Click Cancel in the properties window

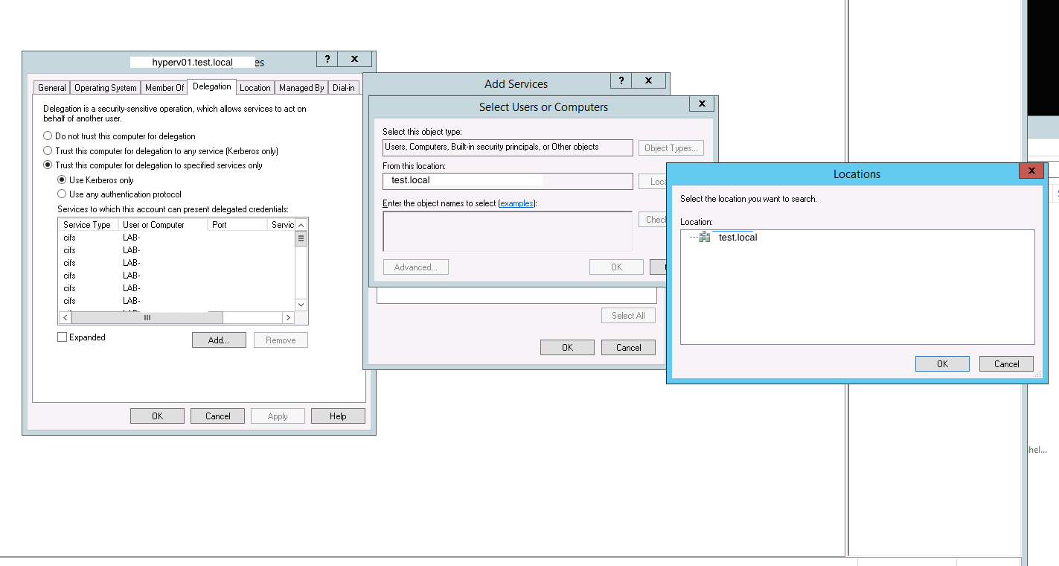pos(218,416)
